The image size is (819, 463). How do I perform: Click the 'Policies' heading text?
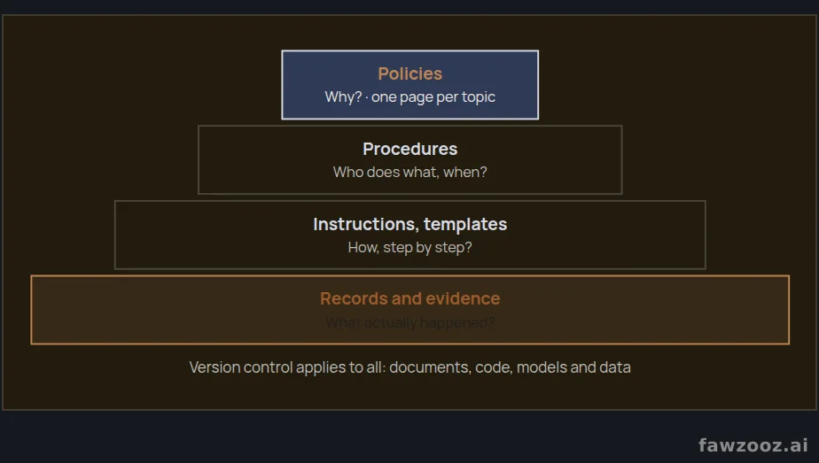[x=410, y=73]
